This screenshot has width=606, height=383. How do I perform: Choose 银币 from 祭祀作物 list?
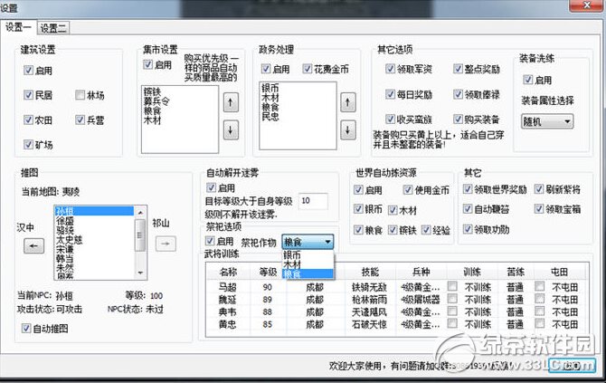pos(308,255)
